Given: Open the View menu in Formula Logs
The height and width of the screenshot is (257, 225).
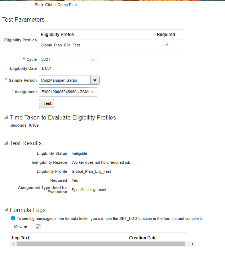Looking at the screenshot, I should coord(20,227).
